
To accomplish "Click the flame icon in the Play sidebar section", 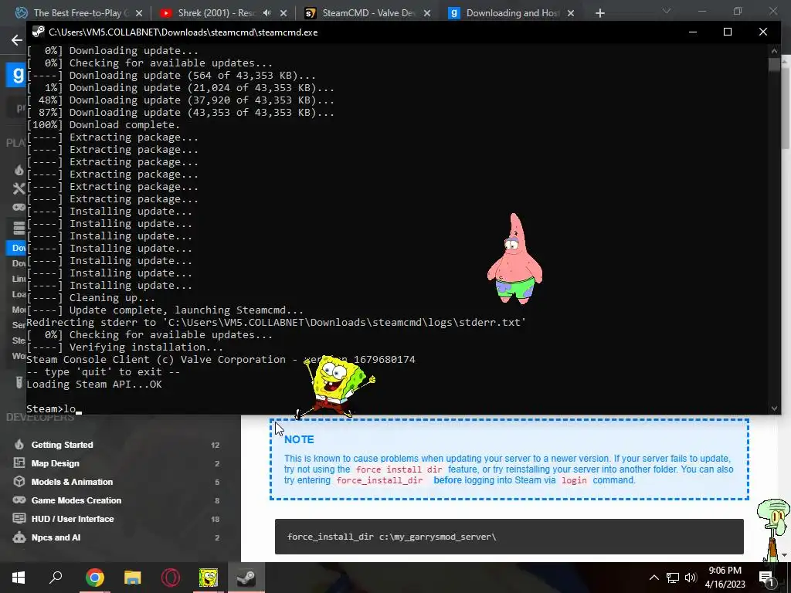I will click(x=19, y=170).
